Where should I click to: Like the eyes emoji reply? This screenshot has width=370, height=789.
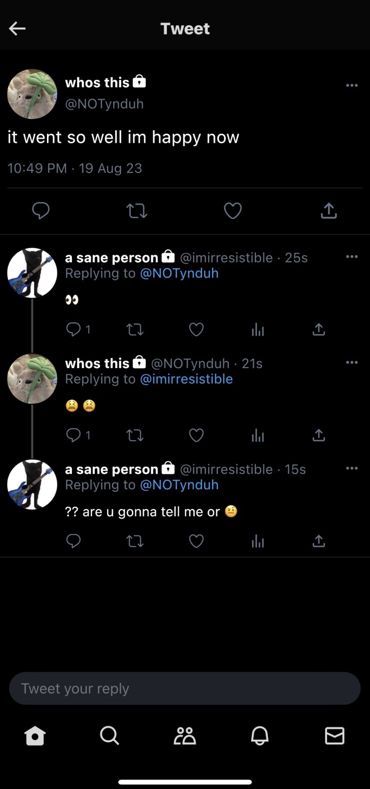tap(196, 329)
